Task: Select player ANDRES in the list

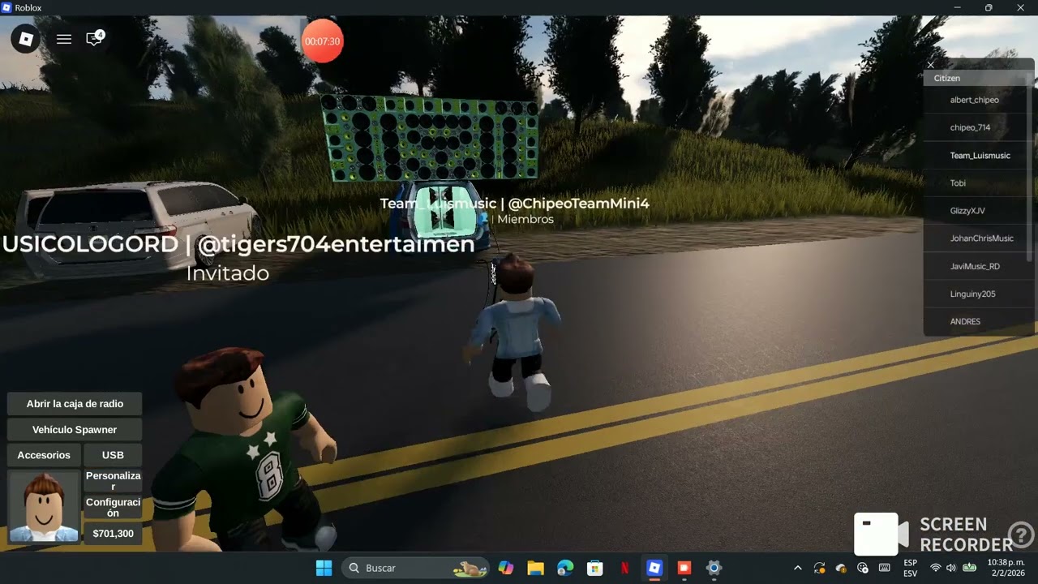Action: pyautogui.click(x=976, y=321)
